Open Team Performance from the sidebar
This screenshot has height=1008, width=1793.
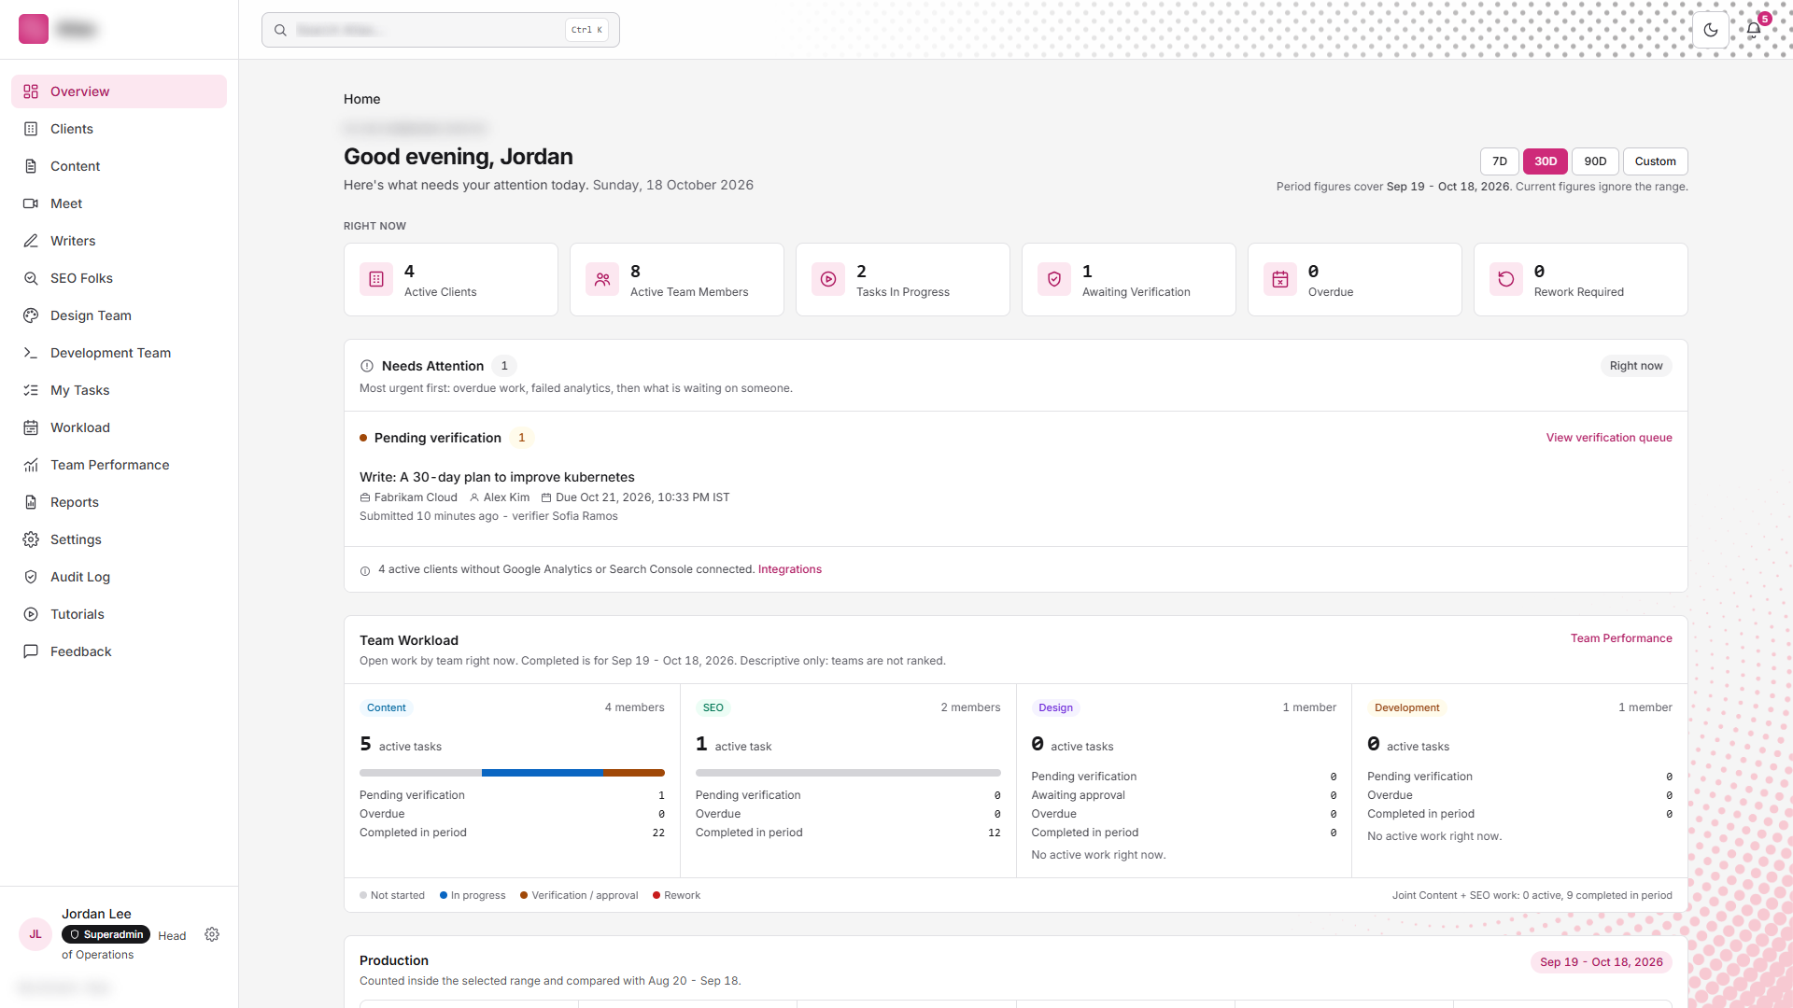pyautogui.click(x=119, y=465)
